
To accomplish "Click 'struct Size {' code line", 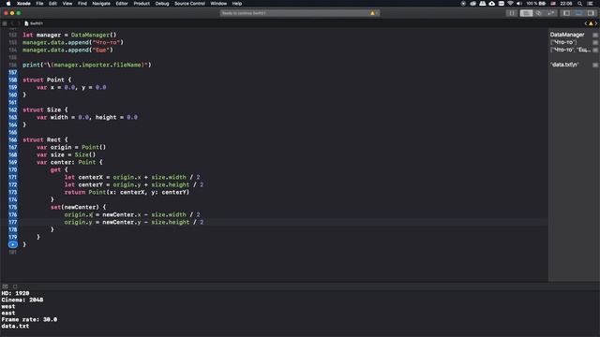I will tap(45, 110).
